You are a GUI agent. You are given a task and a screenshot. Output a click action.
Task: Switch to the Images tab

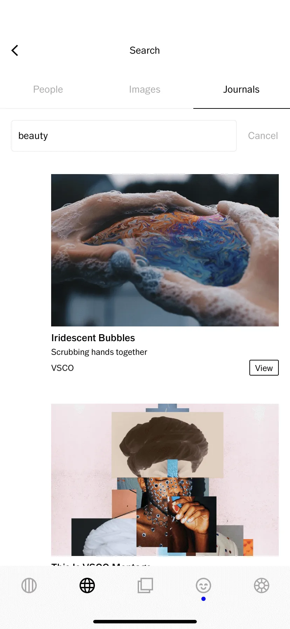click(x=145, y=90)
